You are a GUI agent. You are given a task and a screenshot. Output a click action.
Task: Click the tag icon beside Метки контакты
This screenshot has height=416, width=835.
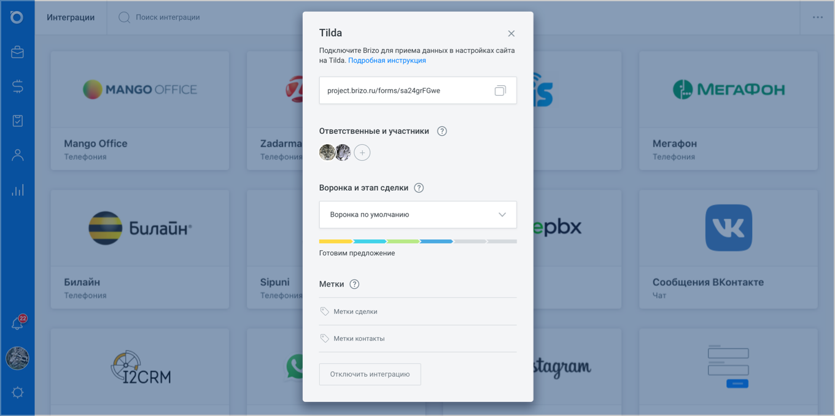325,339
